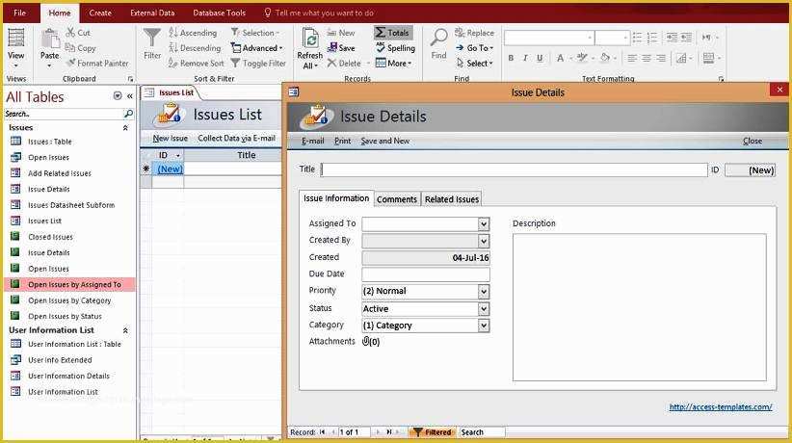Switch to Database Tools tab
The width and height of the screenshot is (792, 443).
point(220,13)
